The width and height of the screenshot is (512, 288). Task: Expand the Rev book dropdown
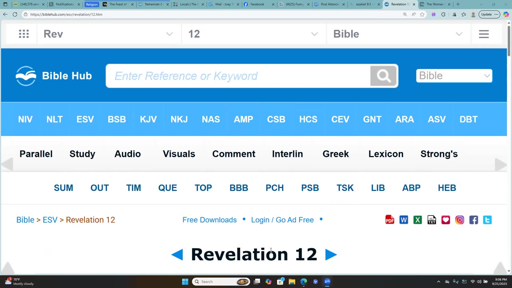pyautogui.click(x=108, y=34)
